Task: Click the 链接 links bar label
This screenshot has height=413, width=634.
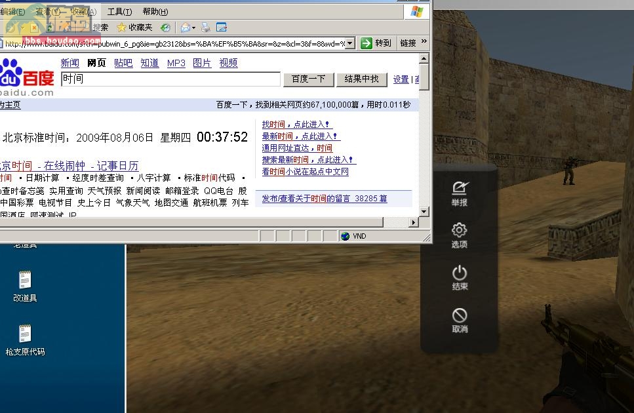Action: [408, 43]
